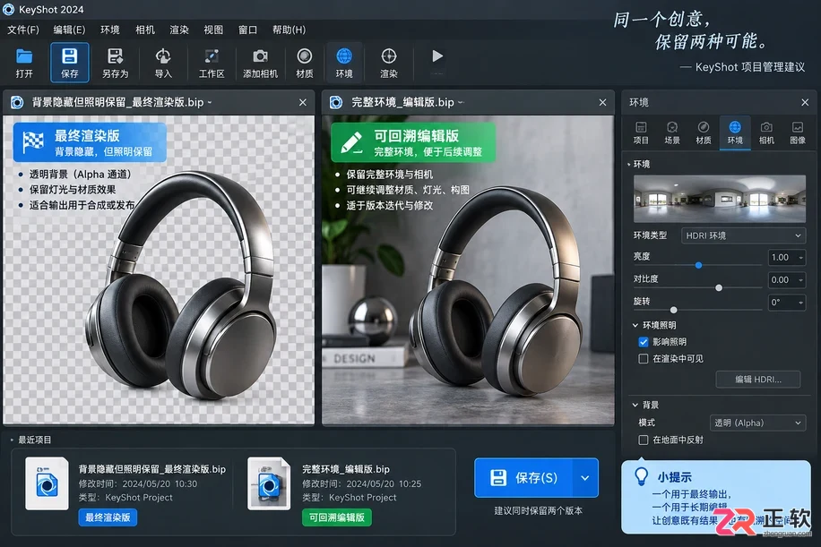Click the HDRI panorama environment thumbnail
Screen dimensions: 821x547
(720, 199)
